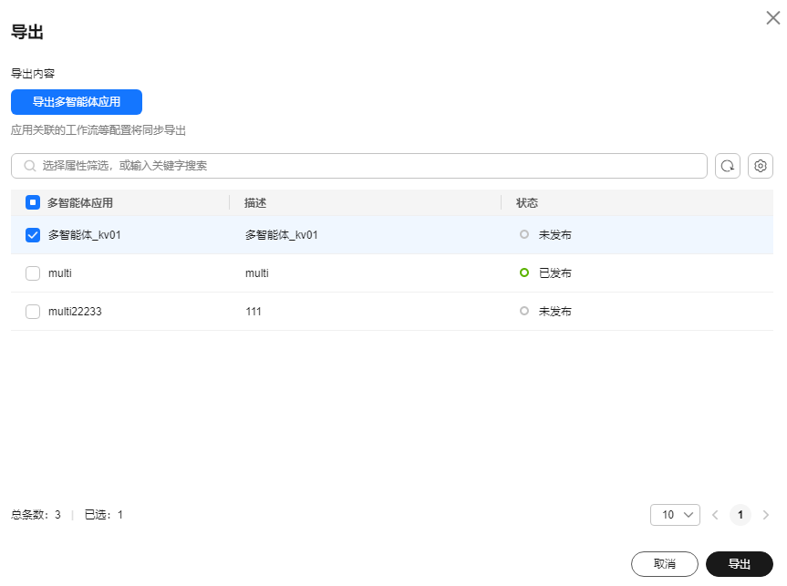The width and height of the screenshot is (787, 586).
Task: Toggle the select-all header checkbox
Action: (33, 202)
